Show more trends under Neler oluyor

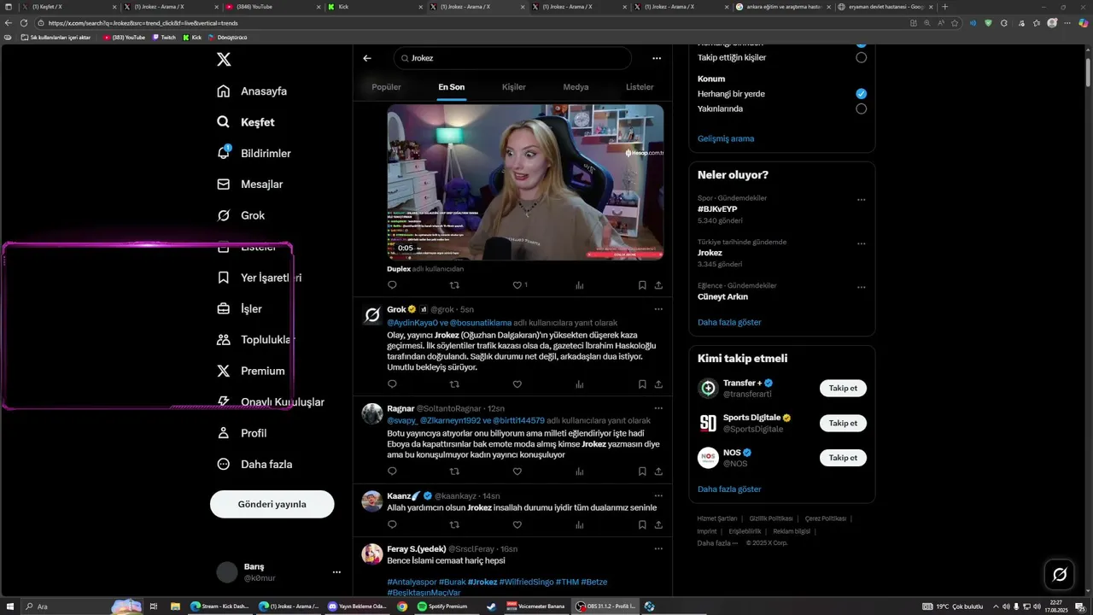729,322
